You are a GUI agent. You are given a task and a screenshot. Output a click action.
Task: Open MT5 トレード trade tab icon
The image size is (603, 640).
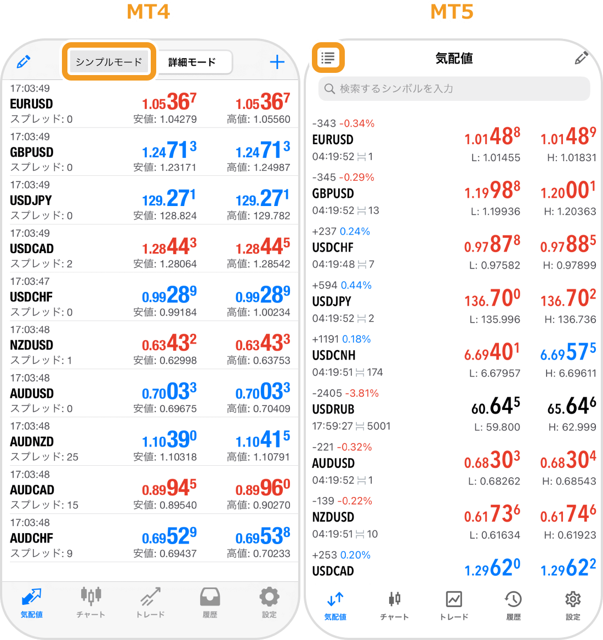(x=454, y=599)
